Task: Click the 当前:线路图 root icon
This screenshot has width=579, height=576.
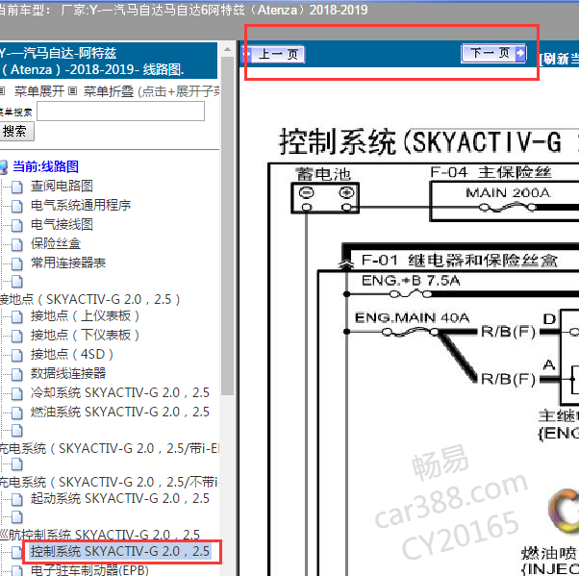Action: pos(4,167)
